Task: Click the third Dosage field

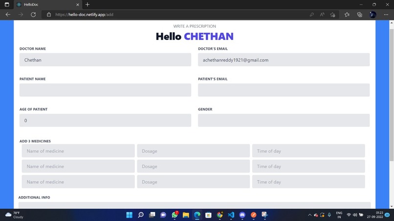Action: point(193,181)
